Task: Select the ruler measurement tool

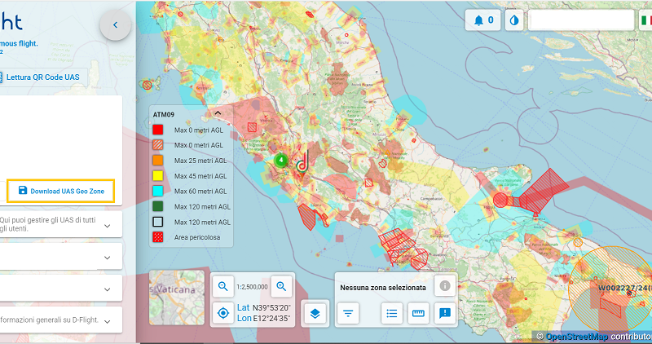Action: pyautogui.click(x=418, y=313)
